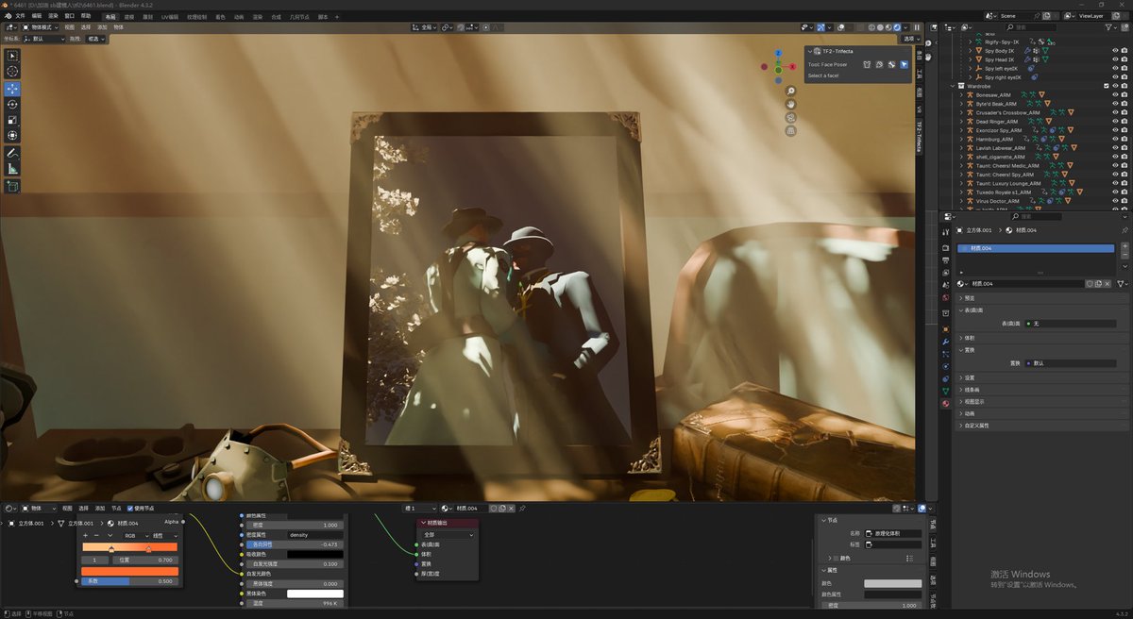
Task: Hide Bonesaw_ARM with eye icon
Action: tap(1115, 94)
